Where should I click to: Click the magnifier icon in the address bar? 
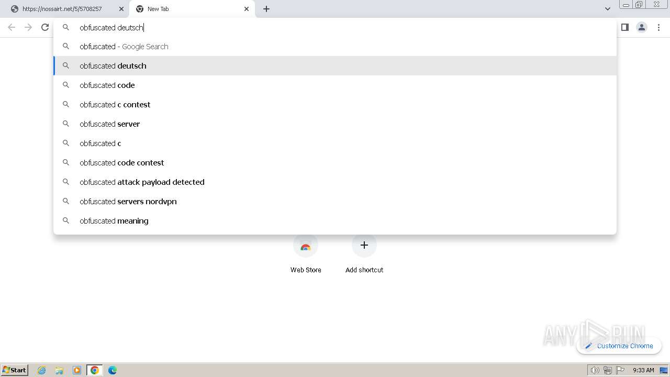(66, 27)
